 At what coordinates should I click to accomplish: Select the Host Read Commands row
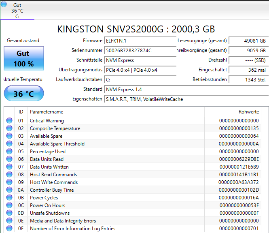(53, 175)
